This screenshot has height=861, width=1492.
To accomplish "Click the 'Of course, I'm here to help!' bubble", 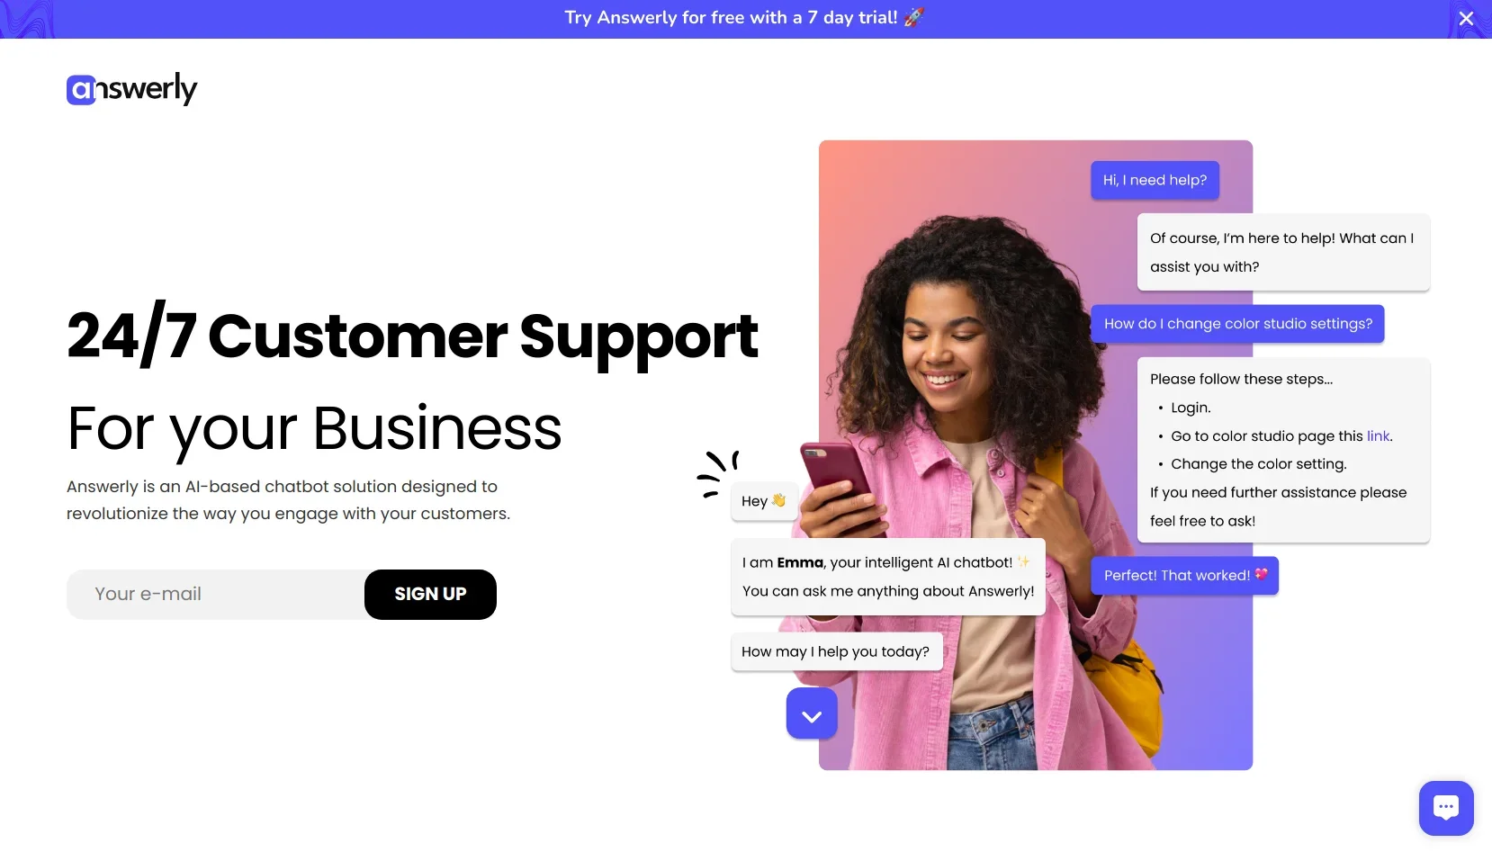I will click(x=1283, y=252).
